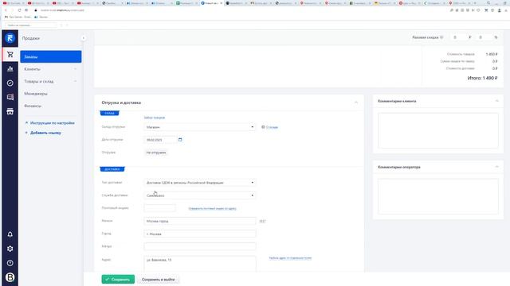Click the Итого: 1 490 ₽ total
Viewport: 510px width, 286px height.
pos(482,78)
